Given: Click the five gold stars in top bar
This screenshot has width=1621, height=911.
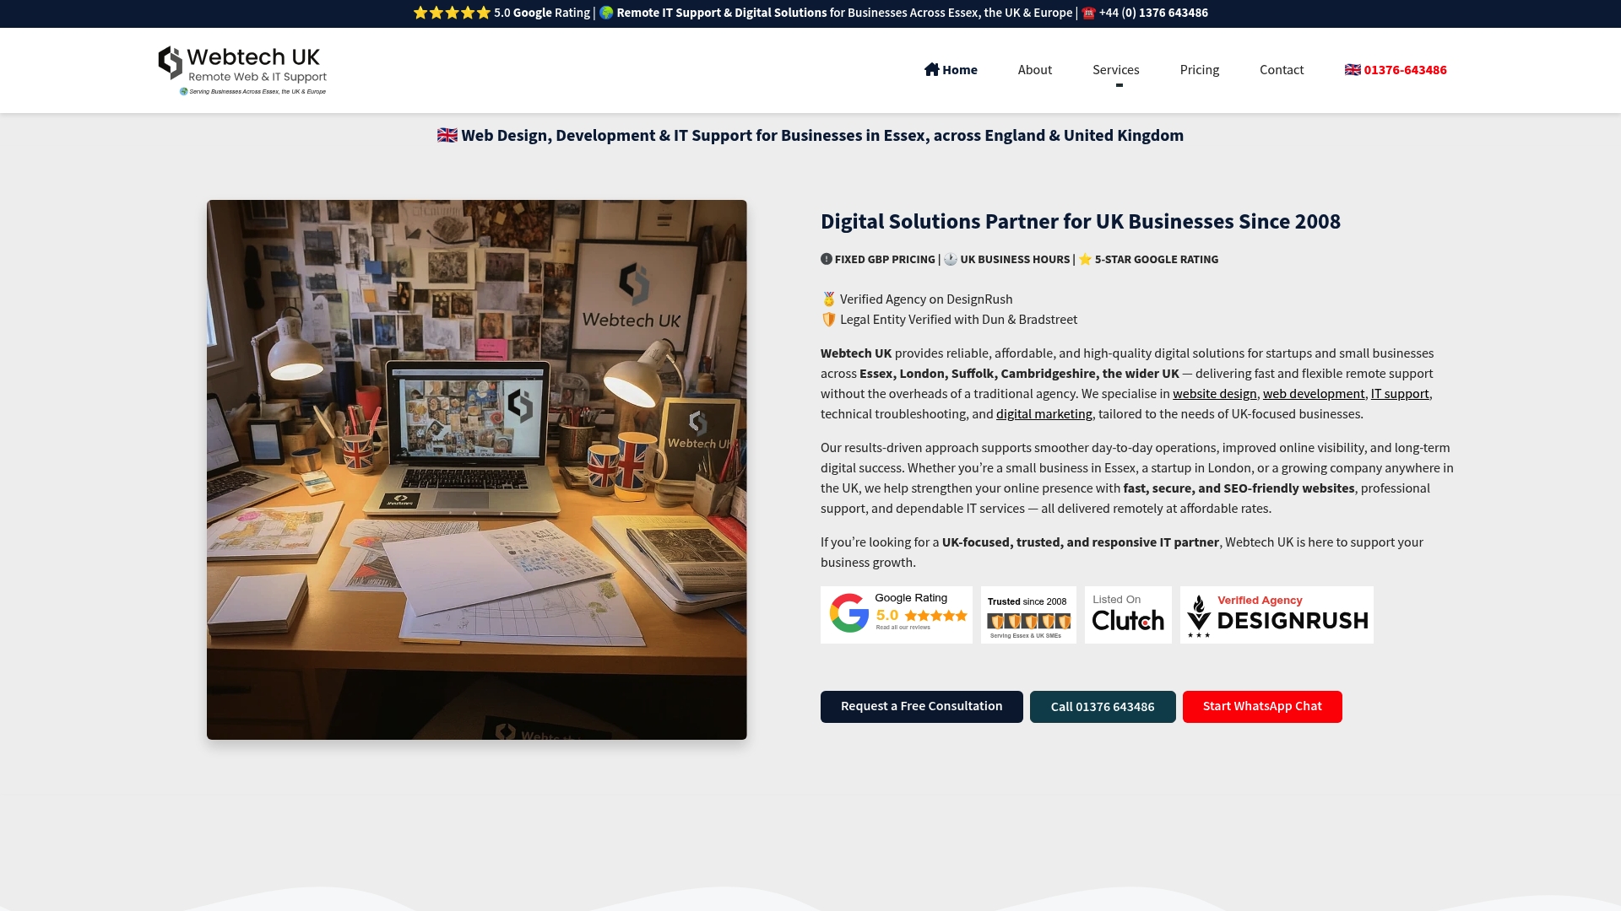Looking at the screenshot, I should click(452, 13).
